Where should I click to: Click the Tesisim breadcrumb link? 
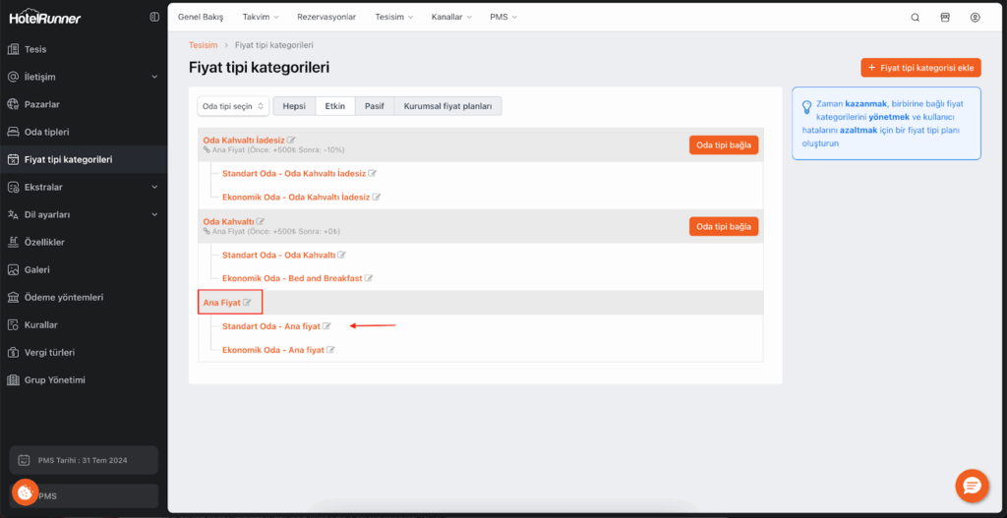(x=203, y=45)
